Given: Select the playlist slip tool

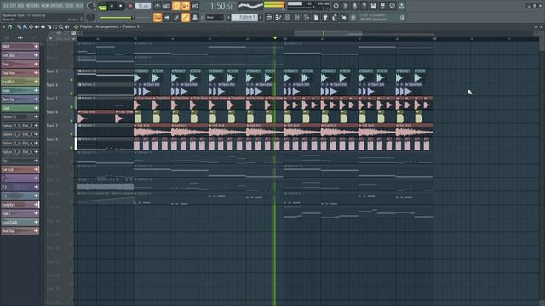Looking at the screenshot, I should pyautogui.click(x=43, y=26).
